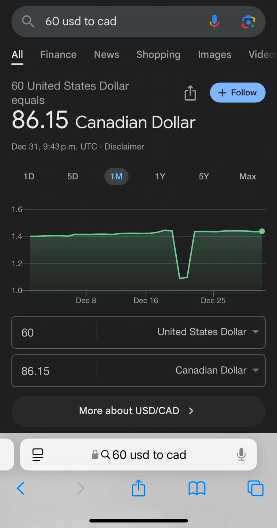
Task: Open Safari share sheet in bottom toolbar
Action: [138, 488]
